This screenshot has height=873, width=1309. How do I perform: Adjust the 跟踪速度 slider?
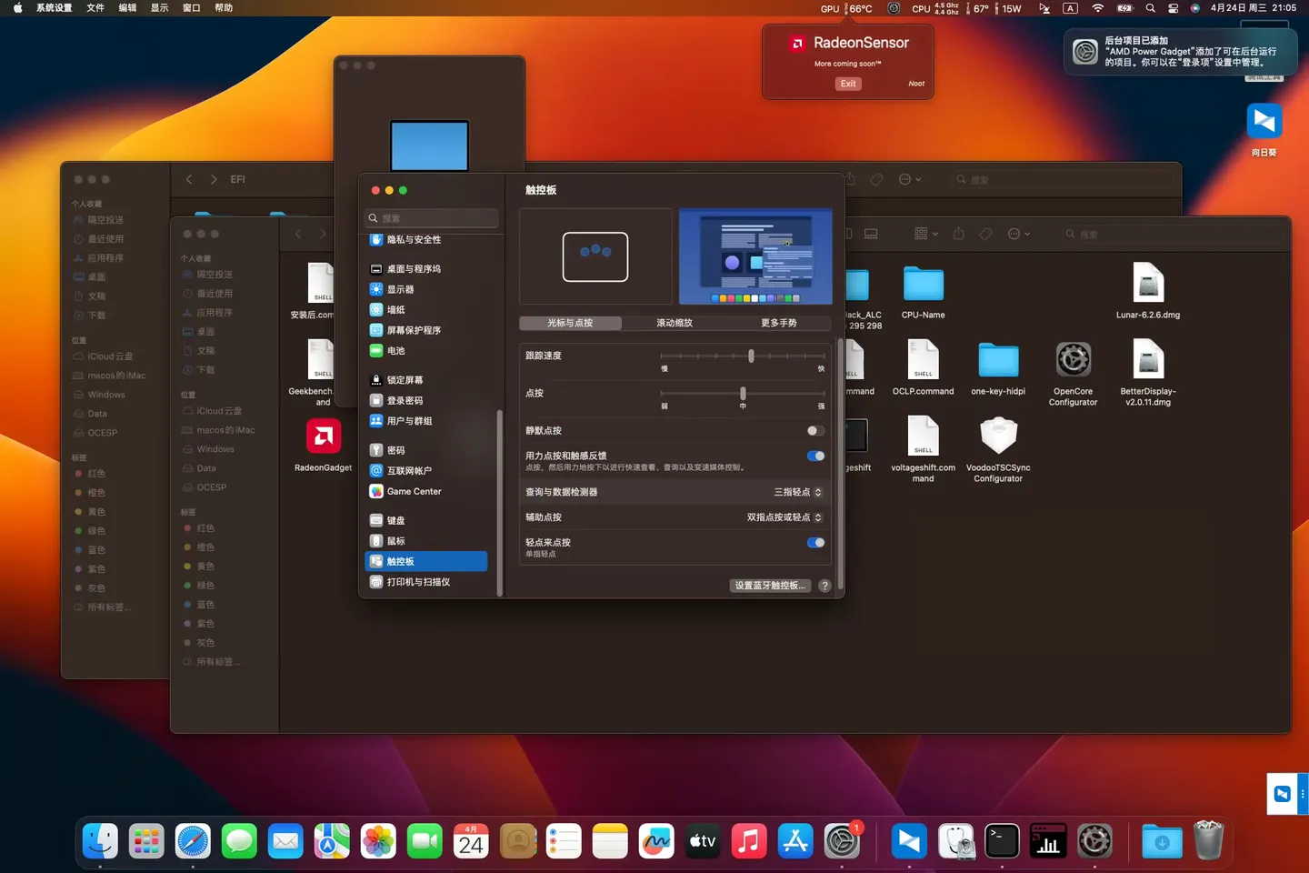pyautogui.click(x=751, y=356)
